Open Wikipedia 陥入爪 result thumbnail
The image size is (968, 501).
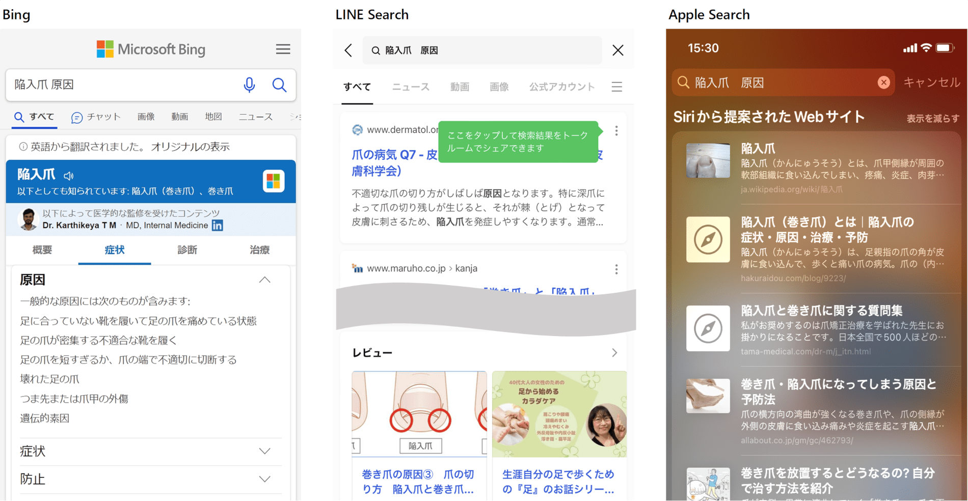point(708,160)
